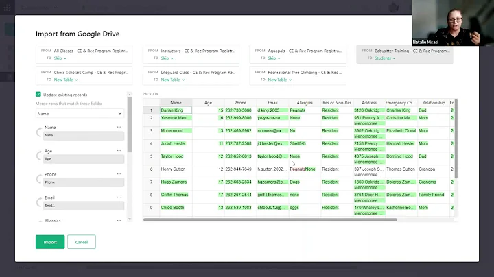Click the Import button
This screenshot has width=494, height=277.
50,242
